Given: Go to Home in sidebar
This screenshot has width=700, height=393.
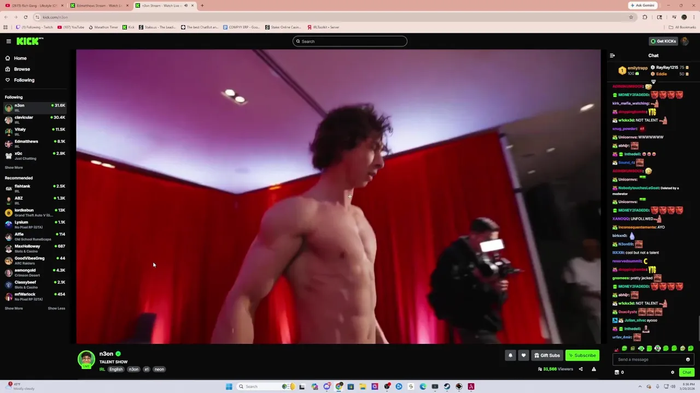Looking at the screenshot, I should pos(20,58).
